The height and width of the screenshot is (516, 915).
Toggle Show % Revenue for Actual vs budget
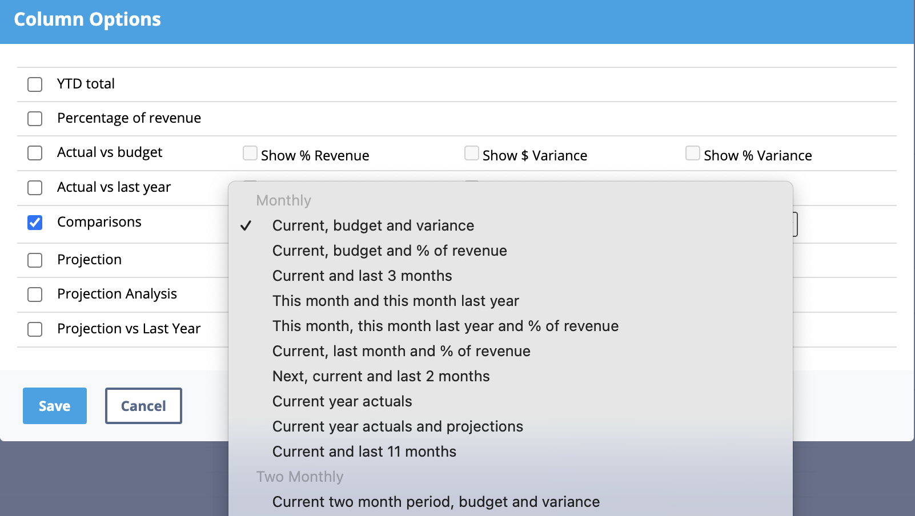250,153
